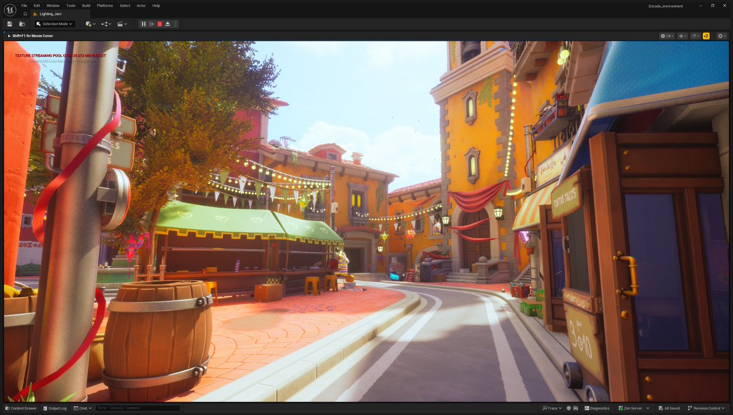
Task: Save the current level with the Save icon
Action: coord(9,24)
